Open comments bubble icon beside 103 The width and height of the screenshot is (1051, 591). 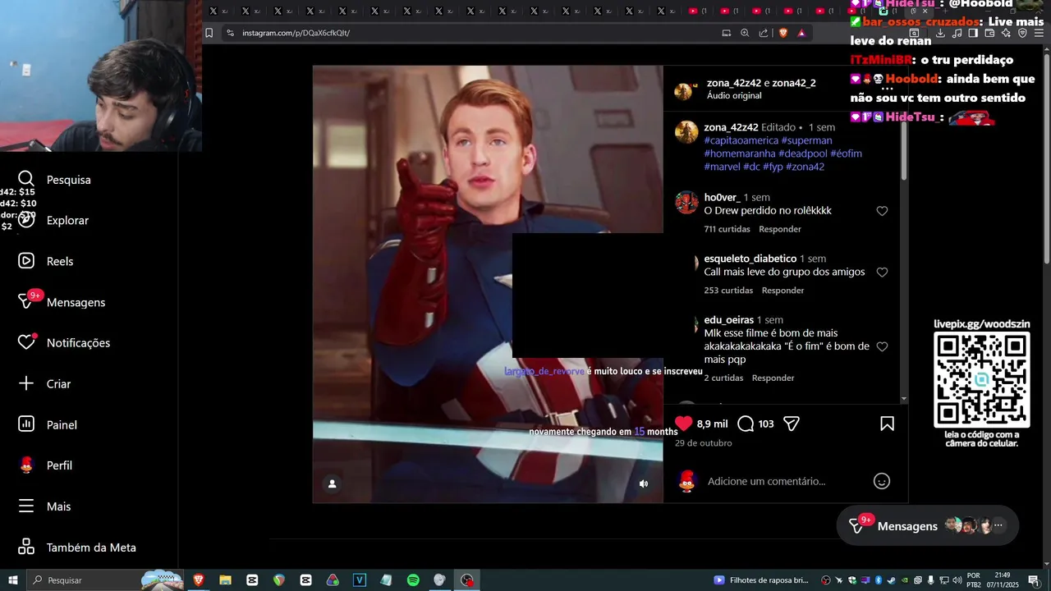click(746, 424)
